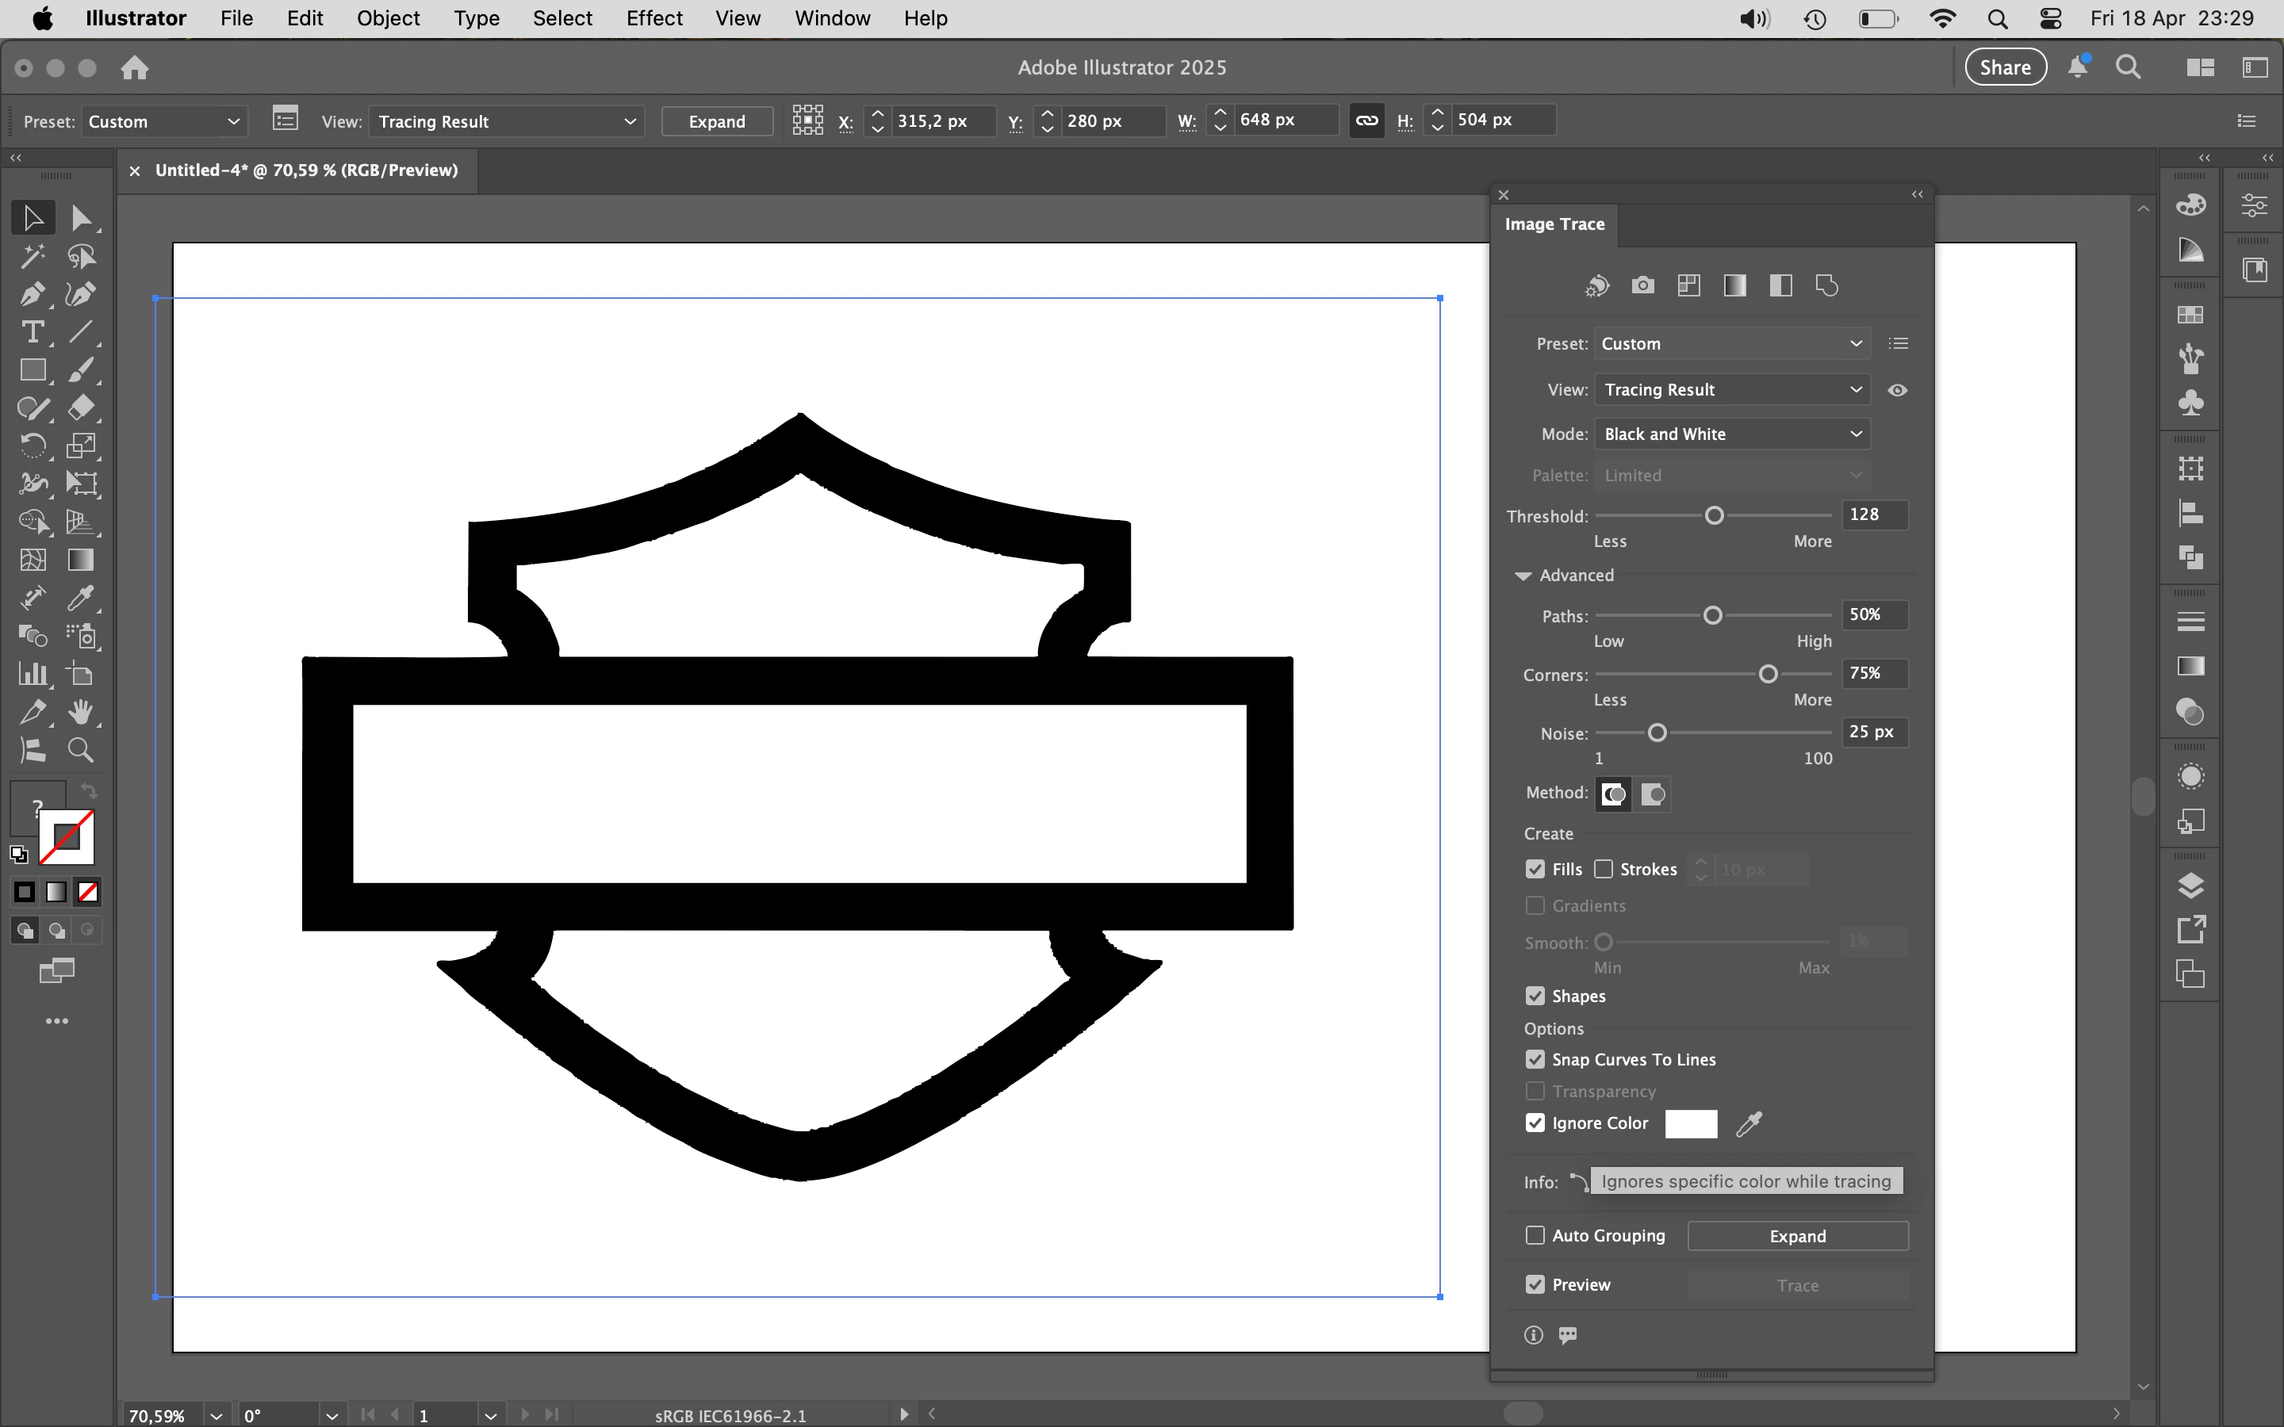Collapse the Advanced section
2284x1427 pixels.
1523,576
